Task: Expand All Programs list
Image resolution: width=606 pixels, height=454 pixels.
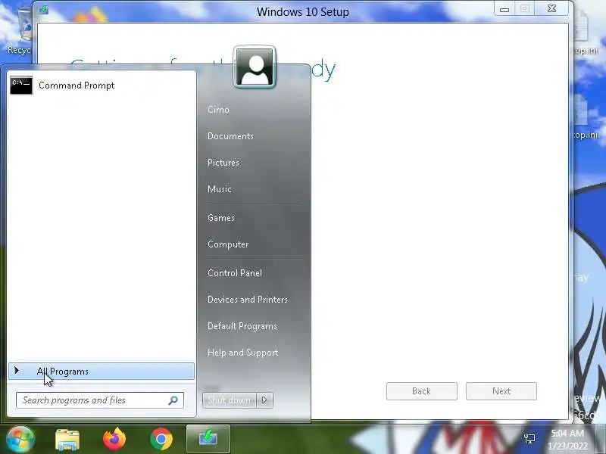Action: pos(102,372)
